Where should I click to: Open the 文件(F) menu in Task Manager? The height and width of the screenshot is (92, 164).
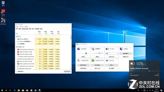(17, 27)
